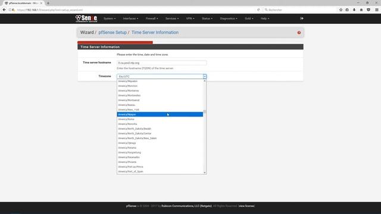Click the site info icon in address bar

(x=10, y=10)
